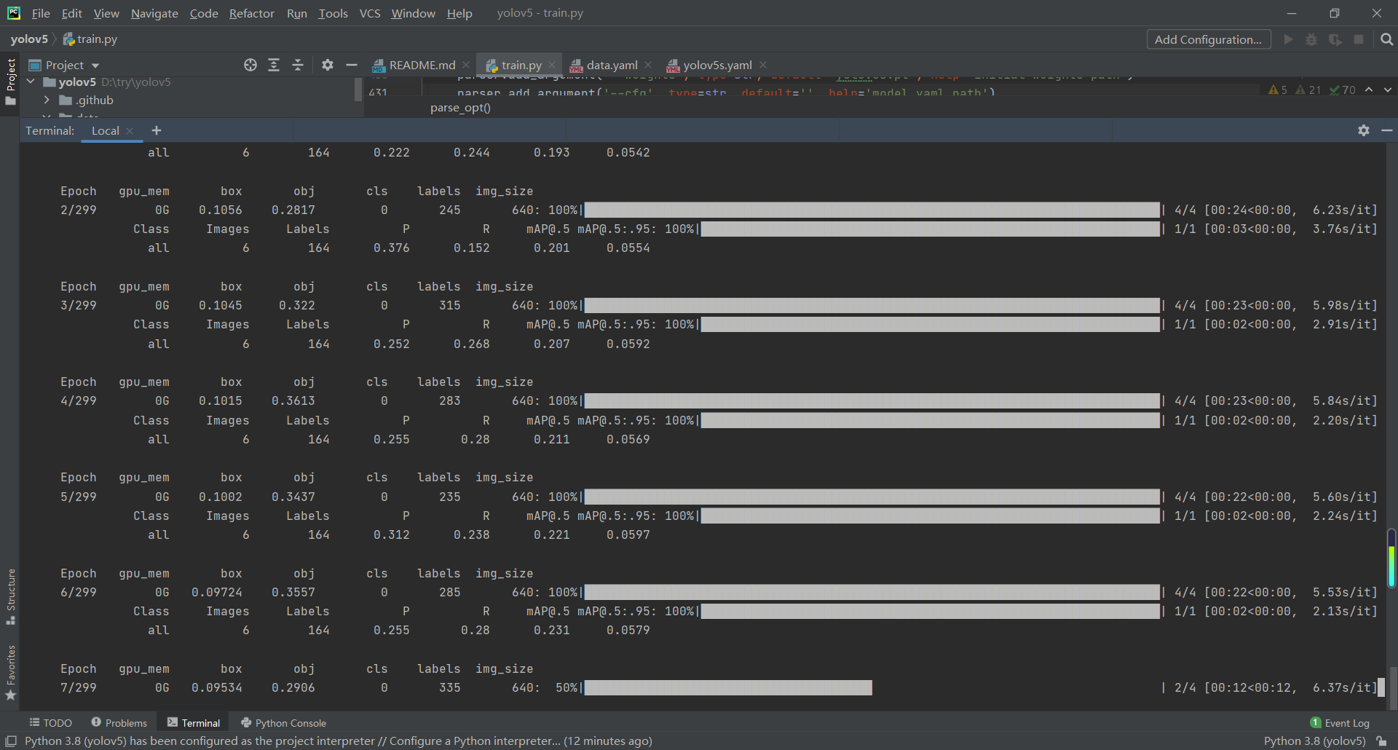Open the VCS menu
1398x750 pixels.
(370, 13)
